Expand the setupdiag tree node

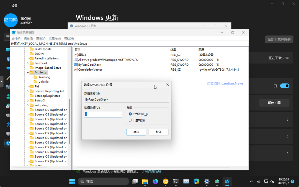click(28, 105)
